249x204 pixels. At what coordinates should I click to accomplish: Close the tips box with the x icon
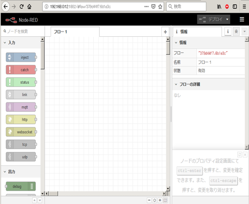point(245,154)
